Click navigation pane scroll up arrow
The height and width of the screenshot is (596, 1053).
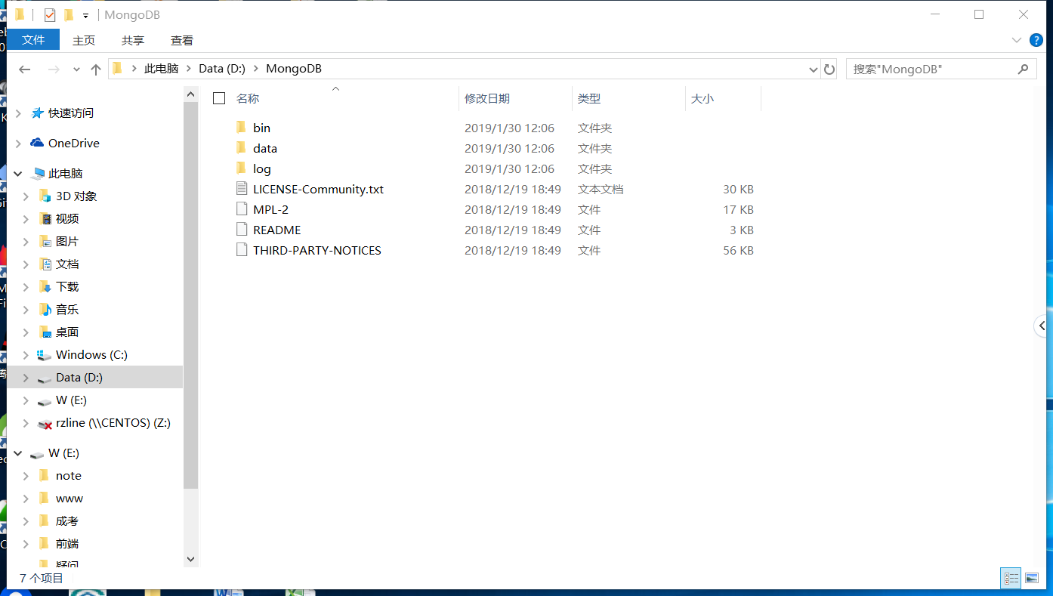[x=190, y=93]
